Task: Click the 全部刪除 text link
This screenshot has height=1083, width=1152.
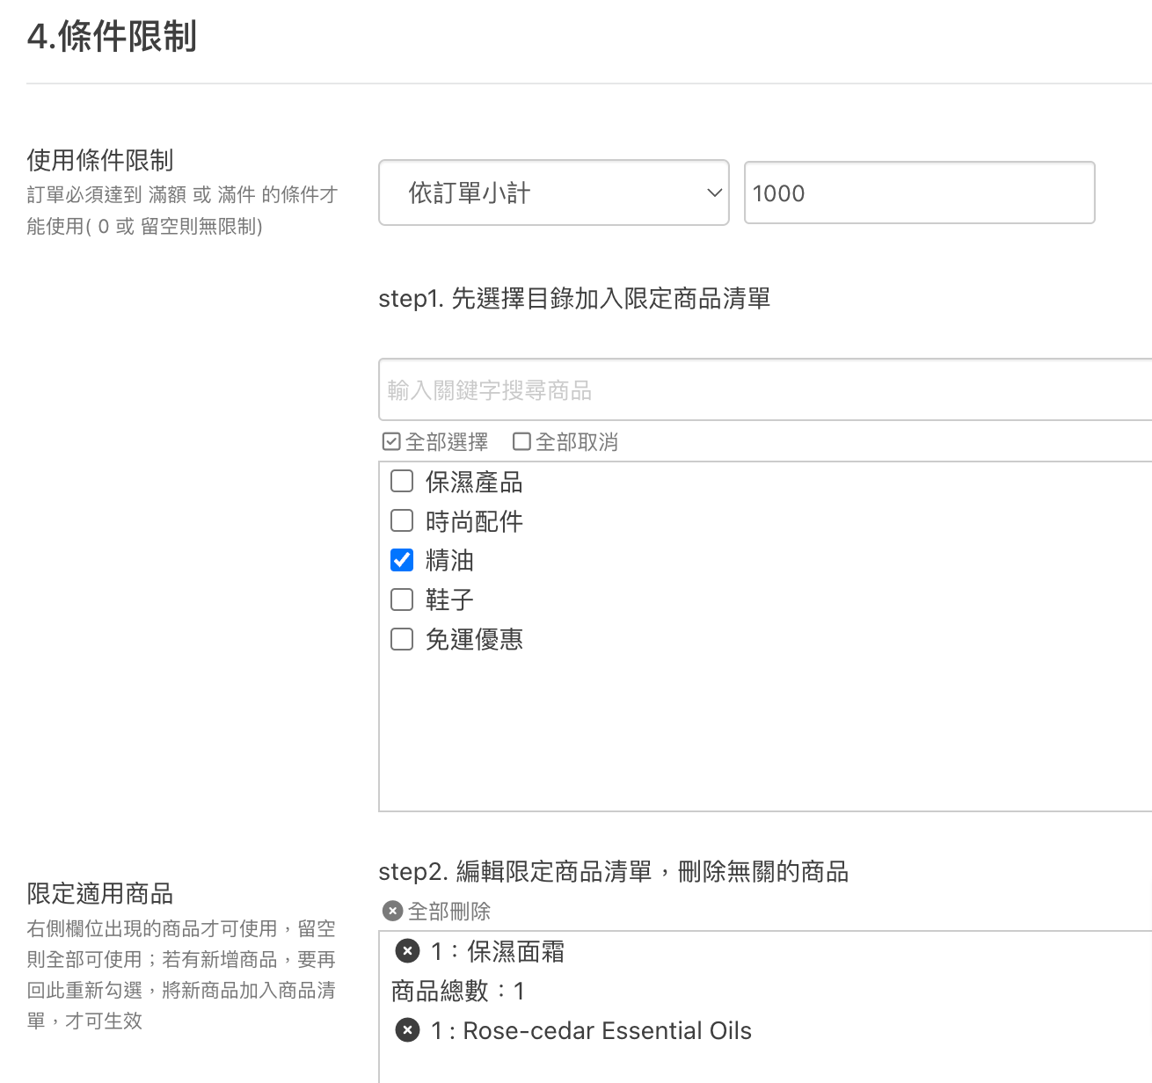Action: tap(449, 912)
